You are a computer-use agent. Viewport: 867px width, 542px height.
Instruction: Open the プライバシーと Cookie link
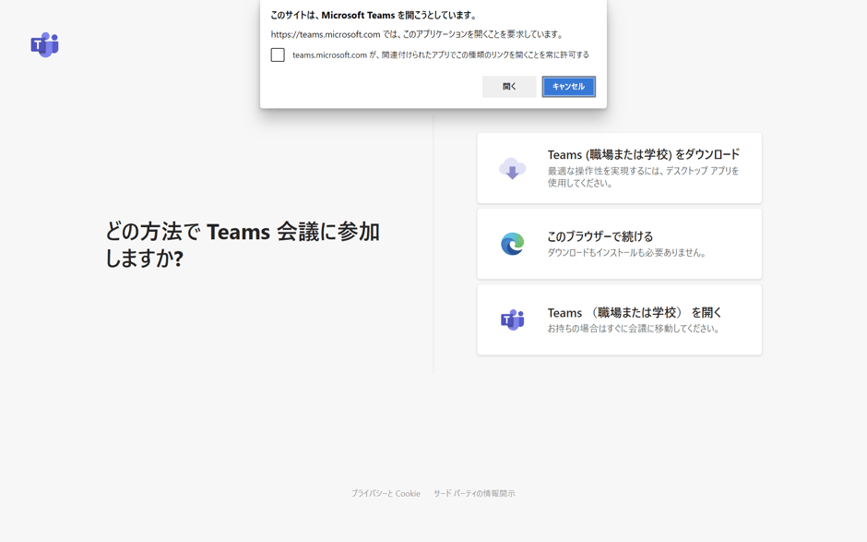click(385, 494)
